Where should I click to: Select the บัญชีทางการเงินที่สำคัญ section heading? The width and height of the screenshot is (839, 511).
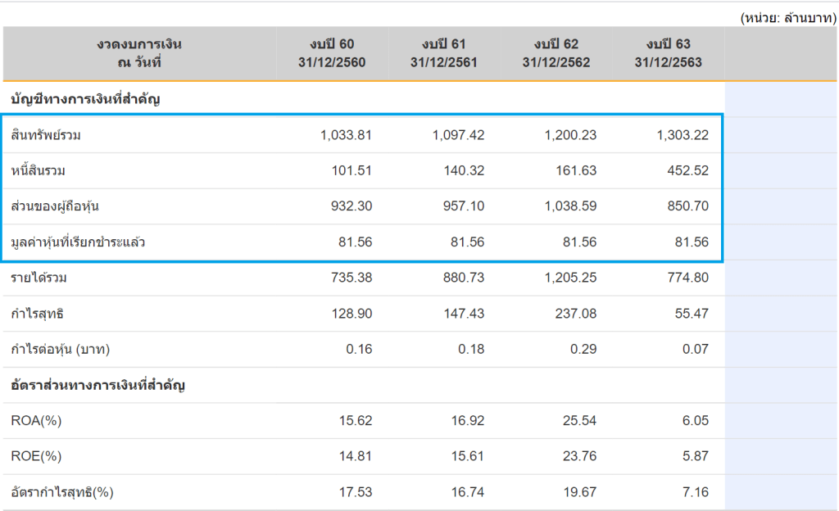click(x=85, y=100)
